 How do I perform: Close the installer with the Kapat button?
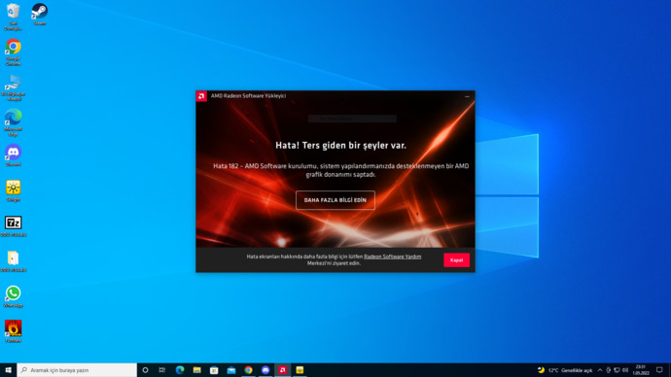click(x=456, y=259)
